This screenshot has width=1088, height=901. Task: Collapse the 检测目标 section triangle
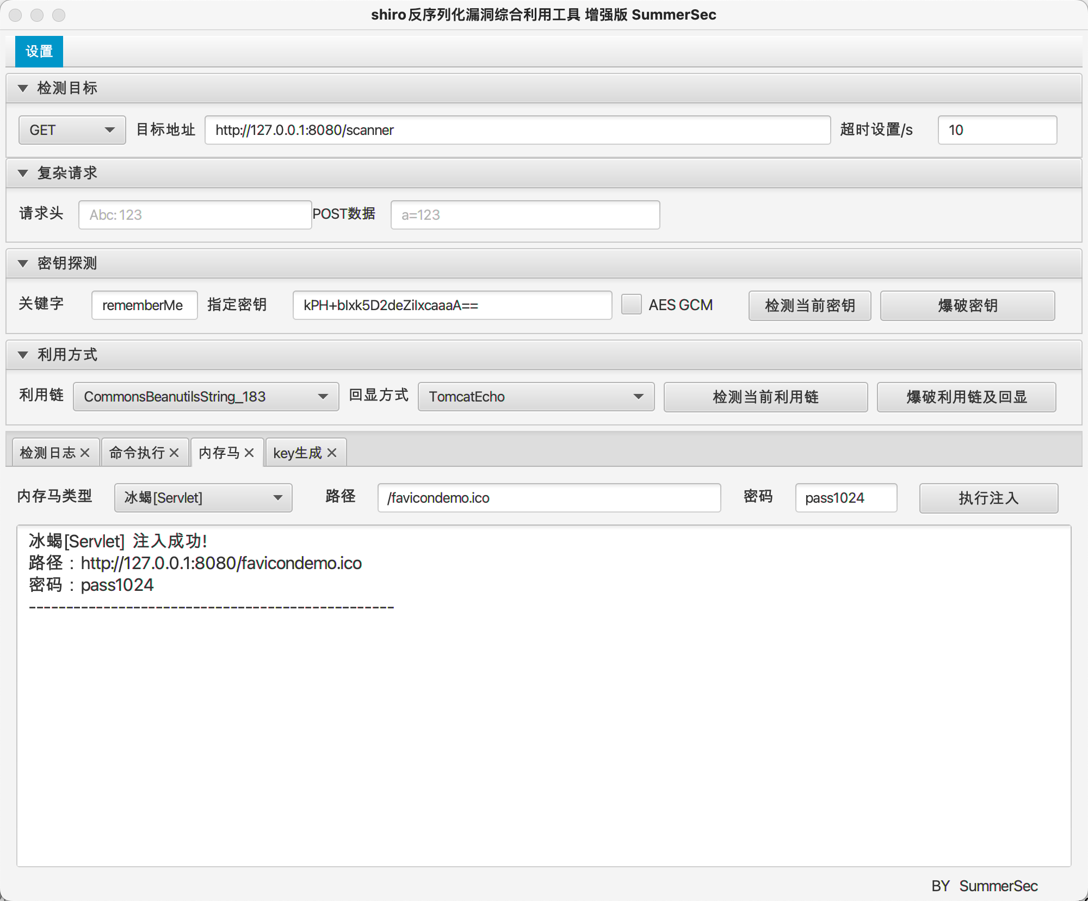tap(23, 88)
